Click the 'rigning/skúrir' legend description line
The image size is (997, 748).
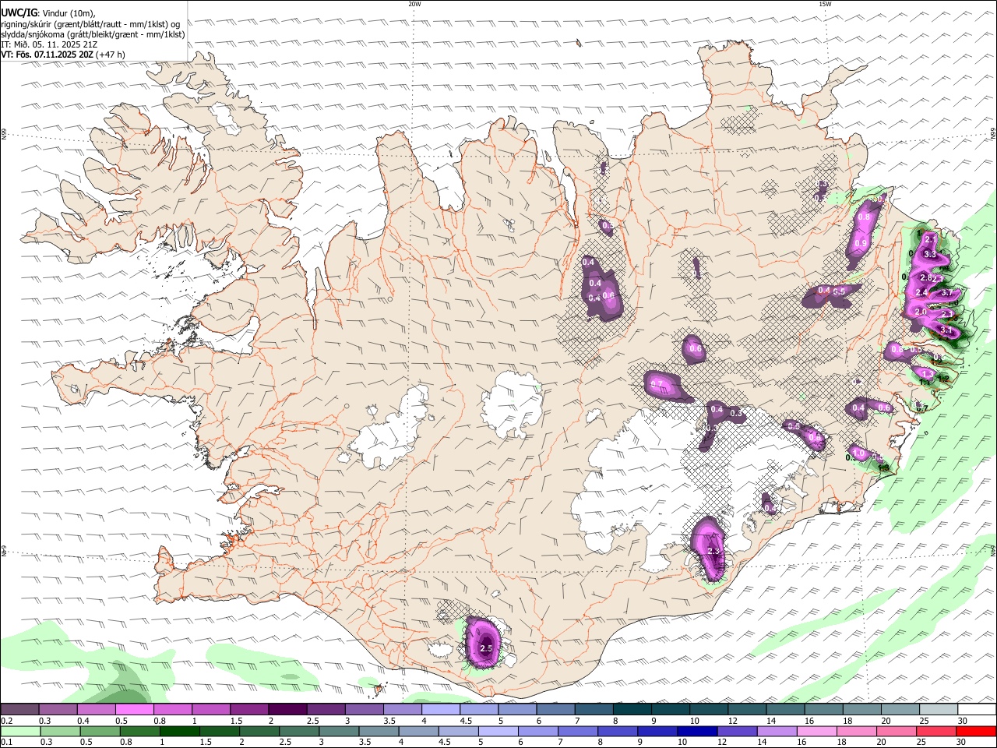pyautogui.click(x=90, y=23)
